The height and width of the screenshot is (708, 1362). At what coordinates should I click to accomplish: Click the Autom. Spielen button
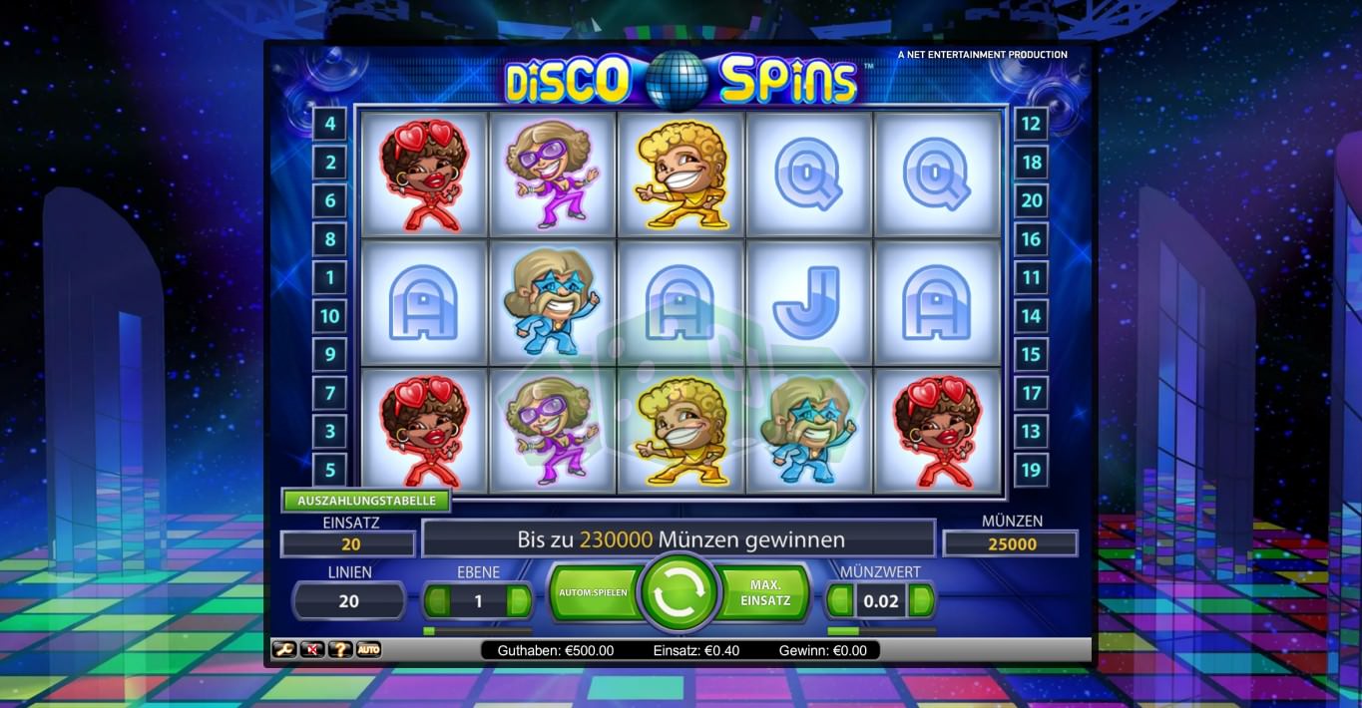594,593
